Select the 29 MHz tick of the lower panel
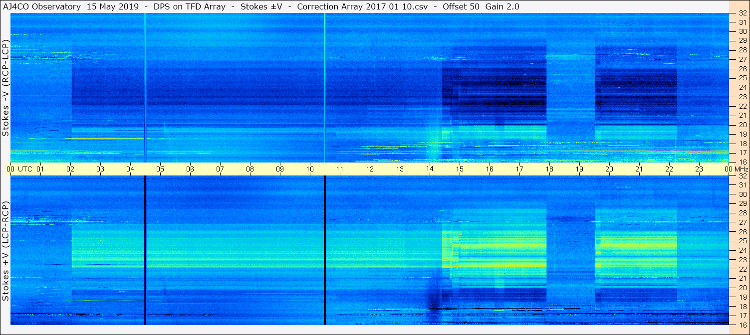Screen dimensions: 750x335 coord(742,203)
